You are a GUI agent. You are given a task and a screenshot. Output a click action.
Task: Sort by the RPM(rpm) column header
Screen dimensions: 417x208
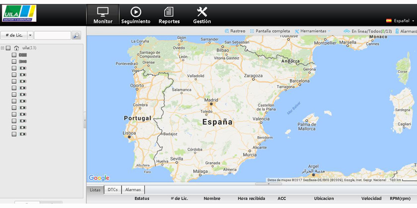401,199
